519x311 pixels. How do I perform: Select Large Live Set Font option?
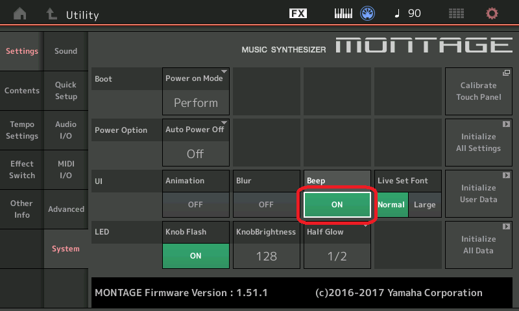[425, 204]
